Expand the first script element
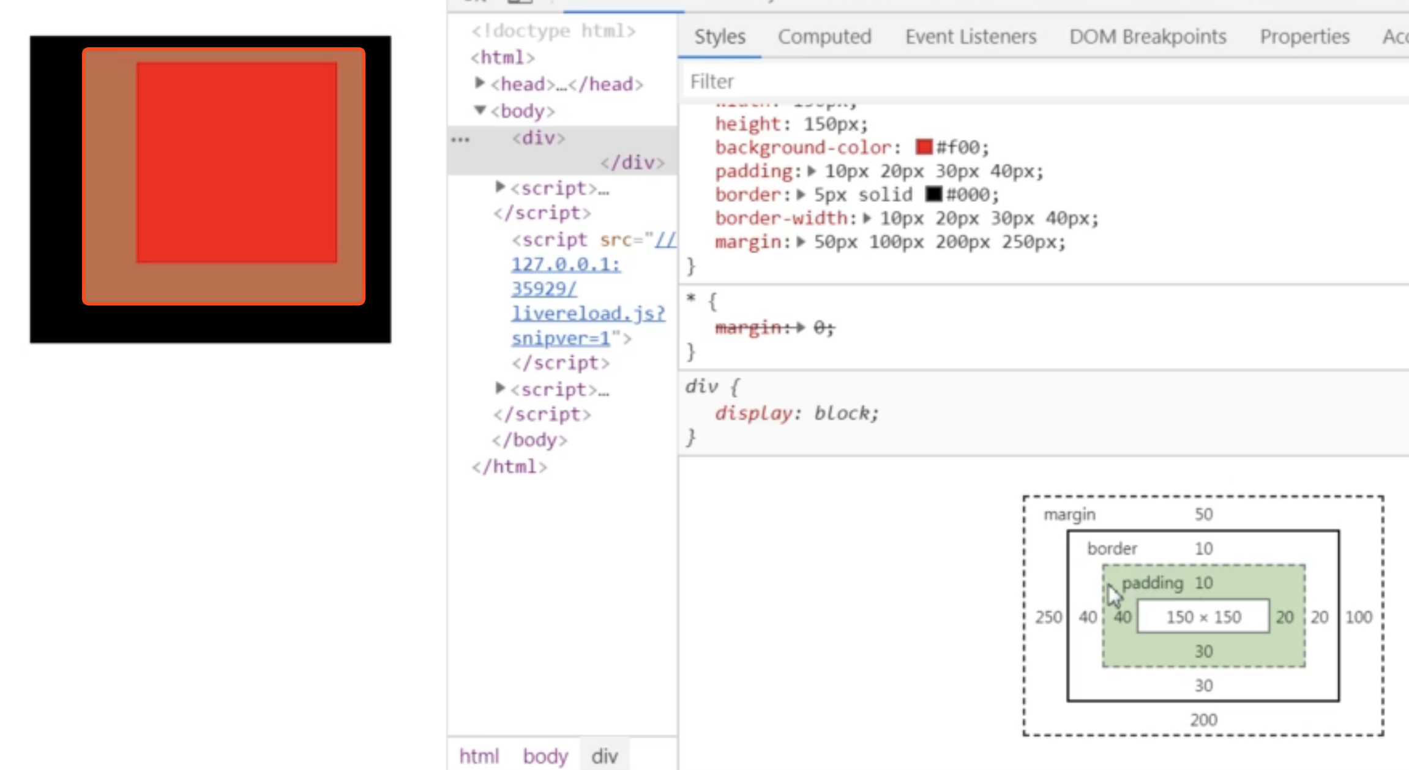This screenshot has width=1409, height=770. point(500,187)
